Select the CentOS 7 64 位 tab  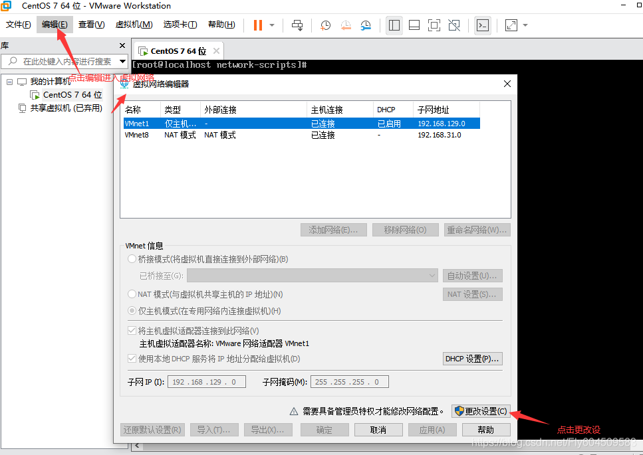point(178,51)
